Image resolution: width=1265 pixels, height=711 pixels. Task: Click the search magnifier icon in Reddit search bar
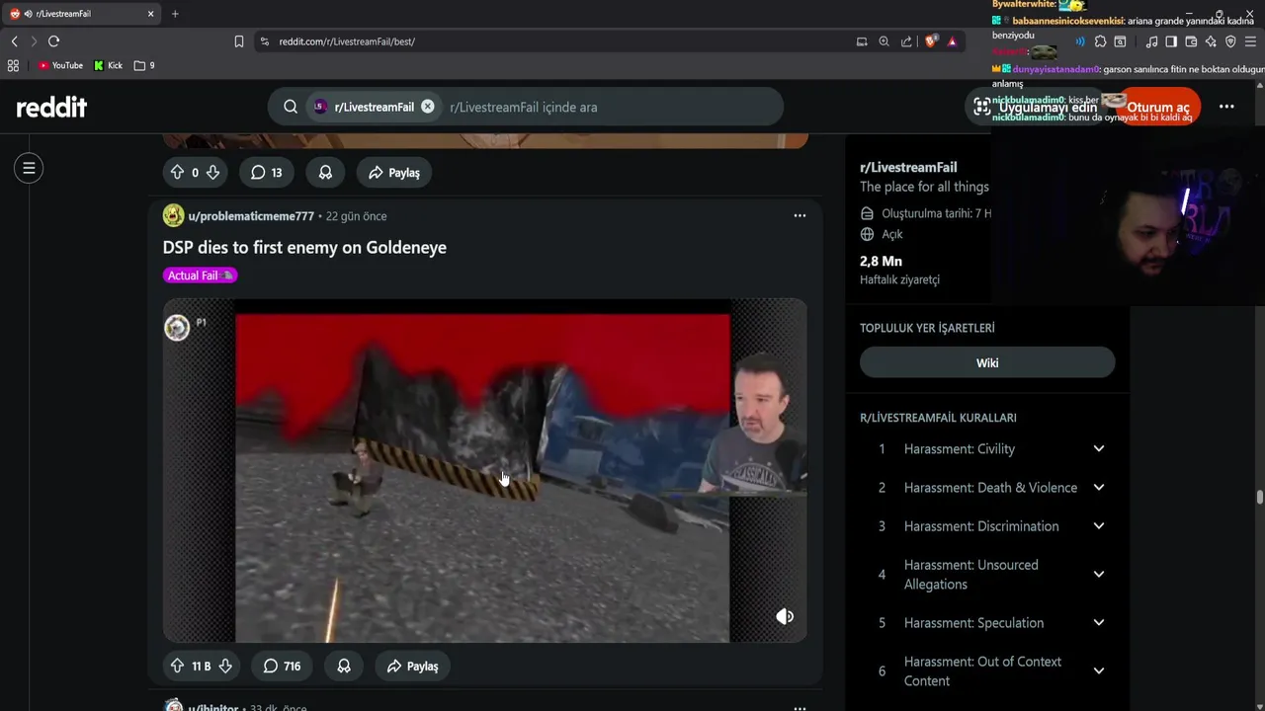pos(291,107)
